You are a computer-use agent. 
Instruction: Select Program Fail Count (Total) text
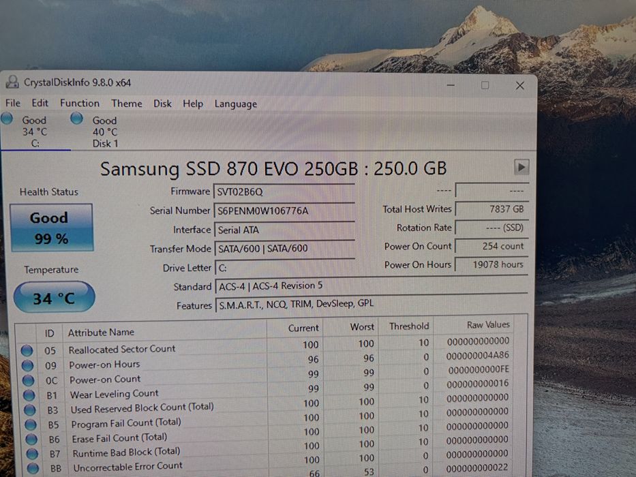[126, 423]
